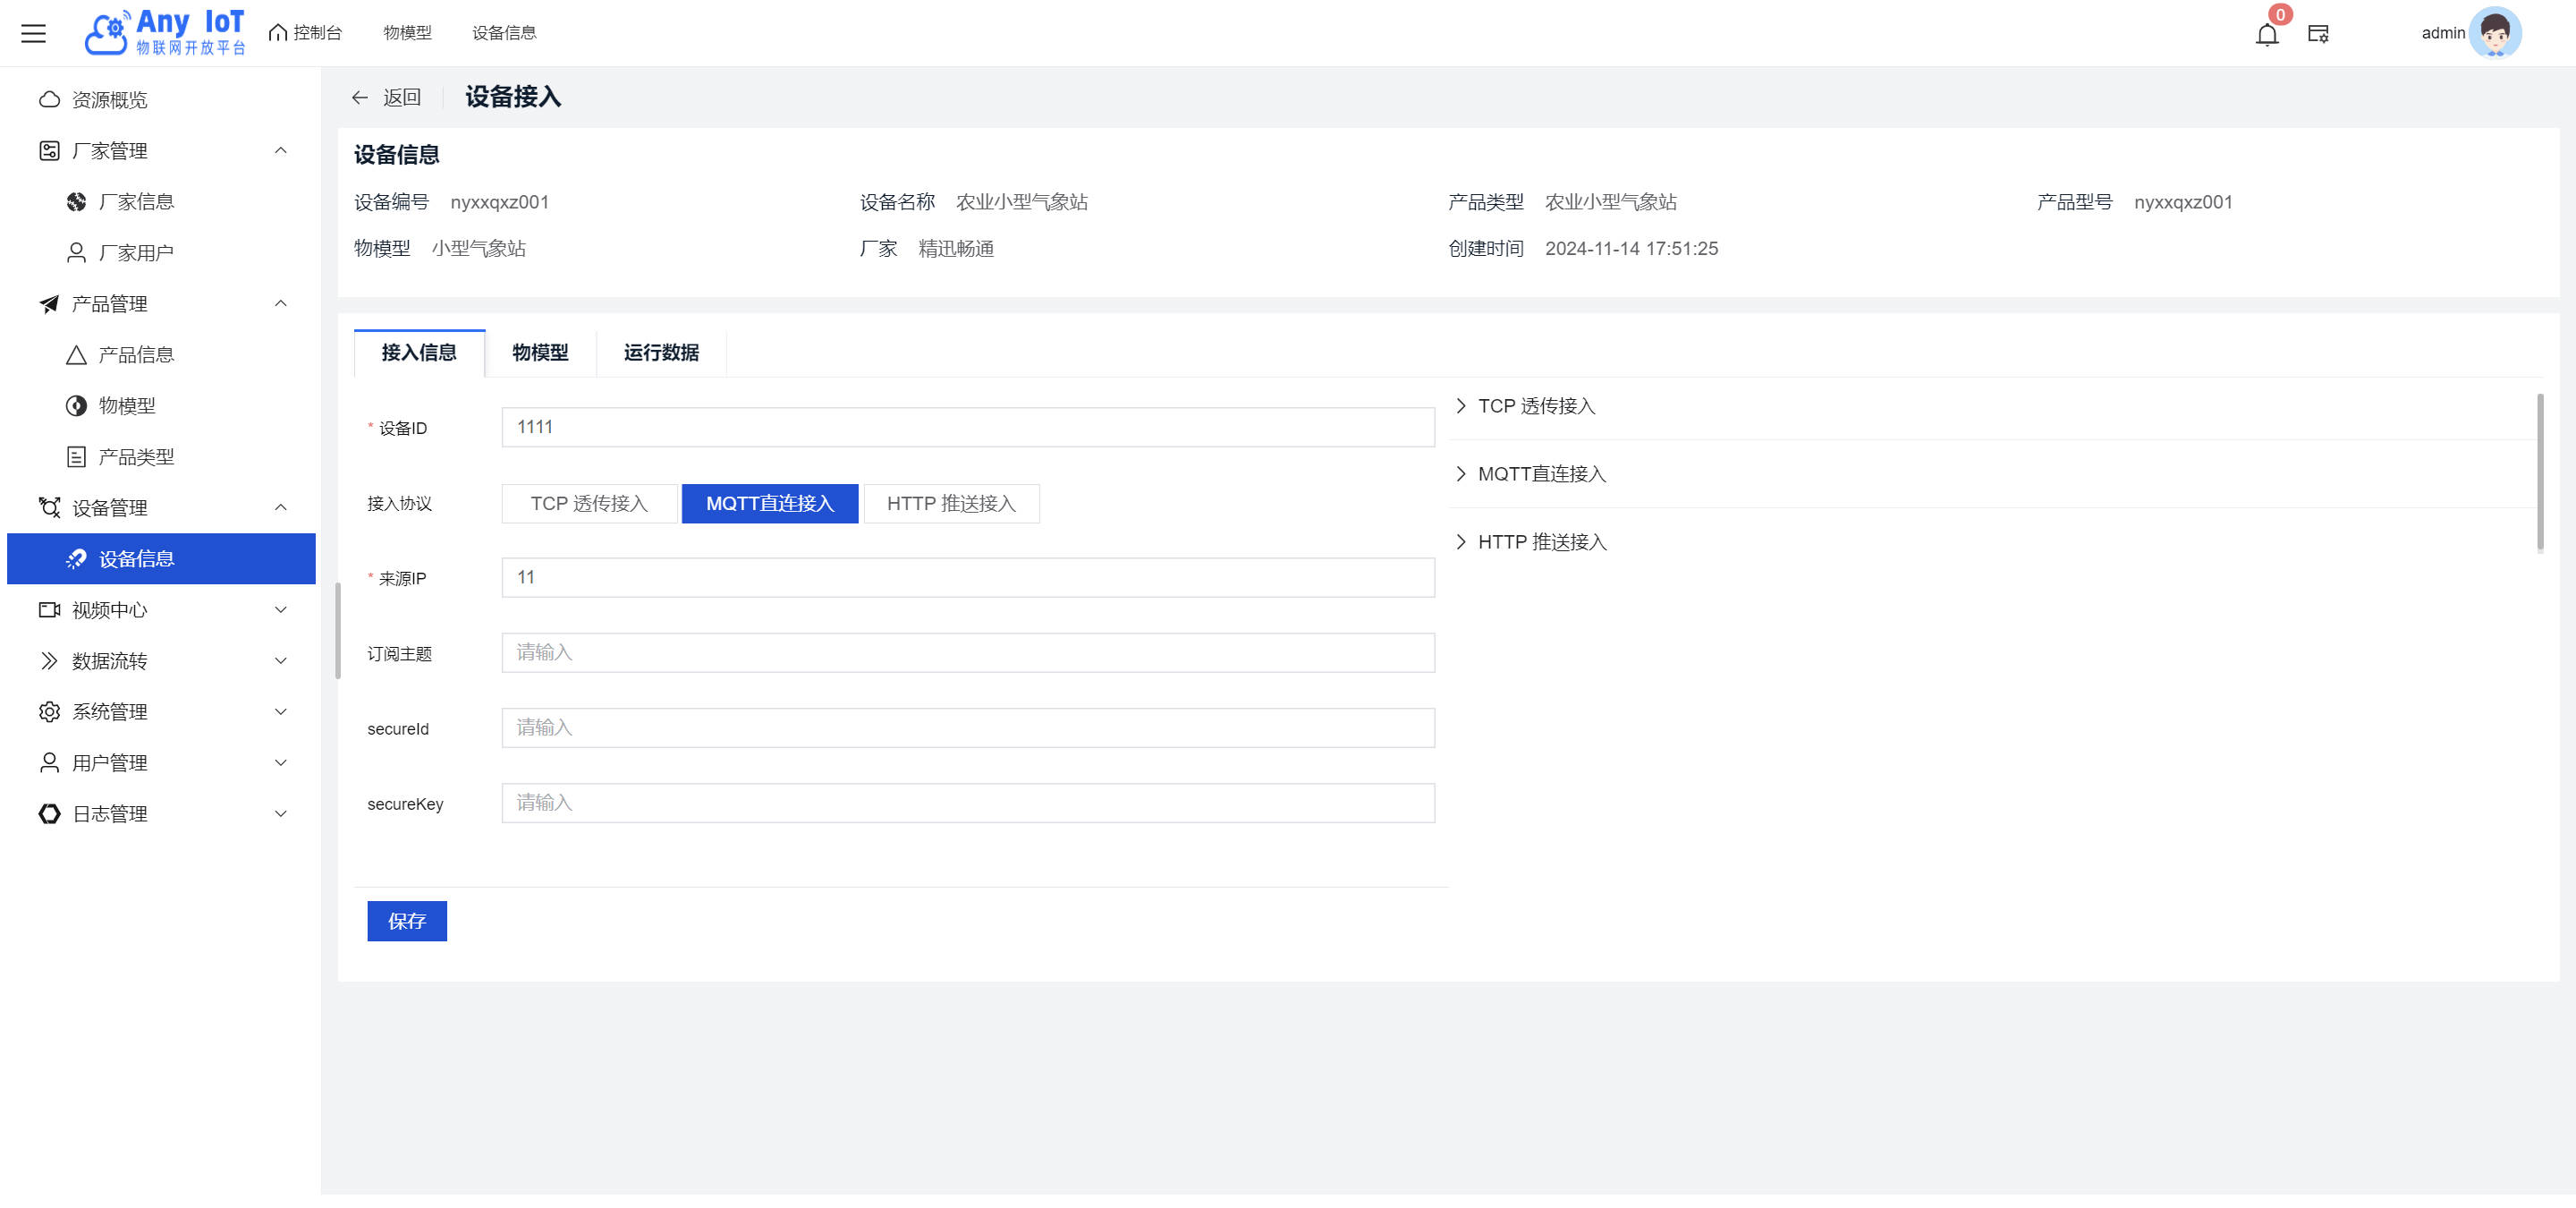The height and width of the screenshot is (1208, 2576).
Task: Open 资源概览 cloud icon in sidebar
Action: [x=49, y=99]
